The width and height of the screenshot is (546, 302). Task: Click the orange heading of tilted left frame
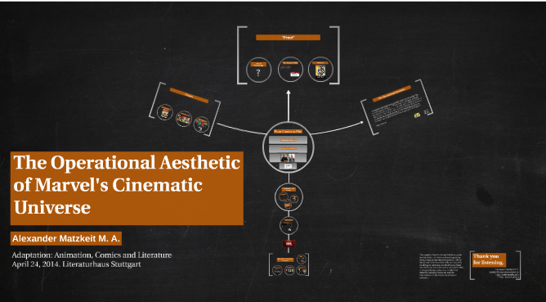[x=189, y=96]
